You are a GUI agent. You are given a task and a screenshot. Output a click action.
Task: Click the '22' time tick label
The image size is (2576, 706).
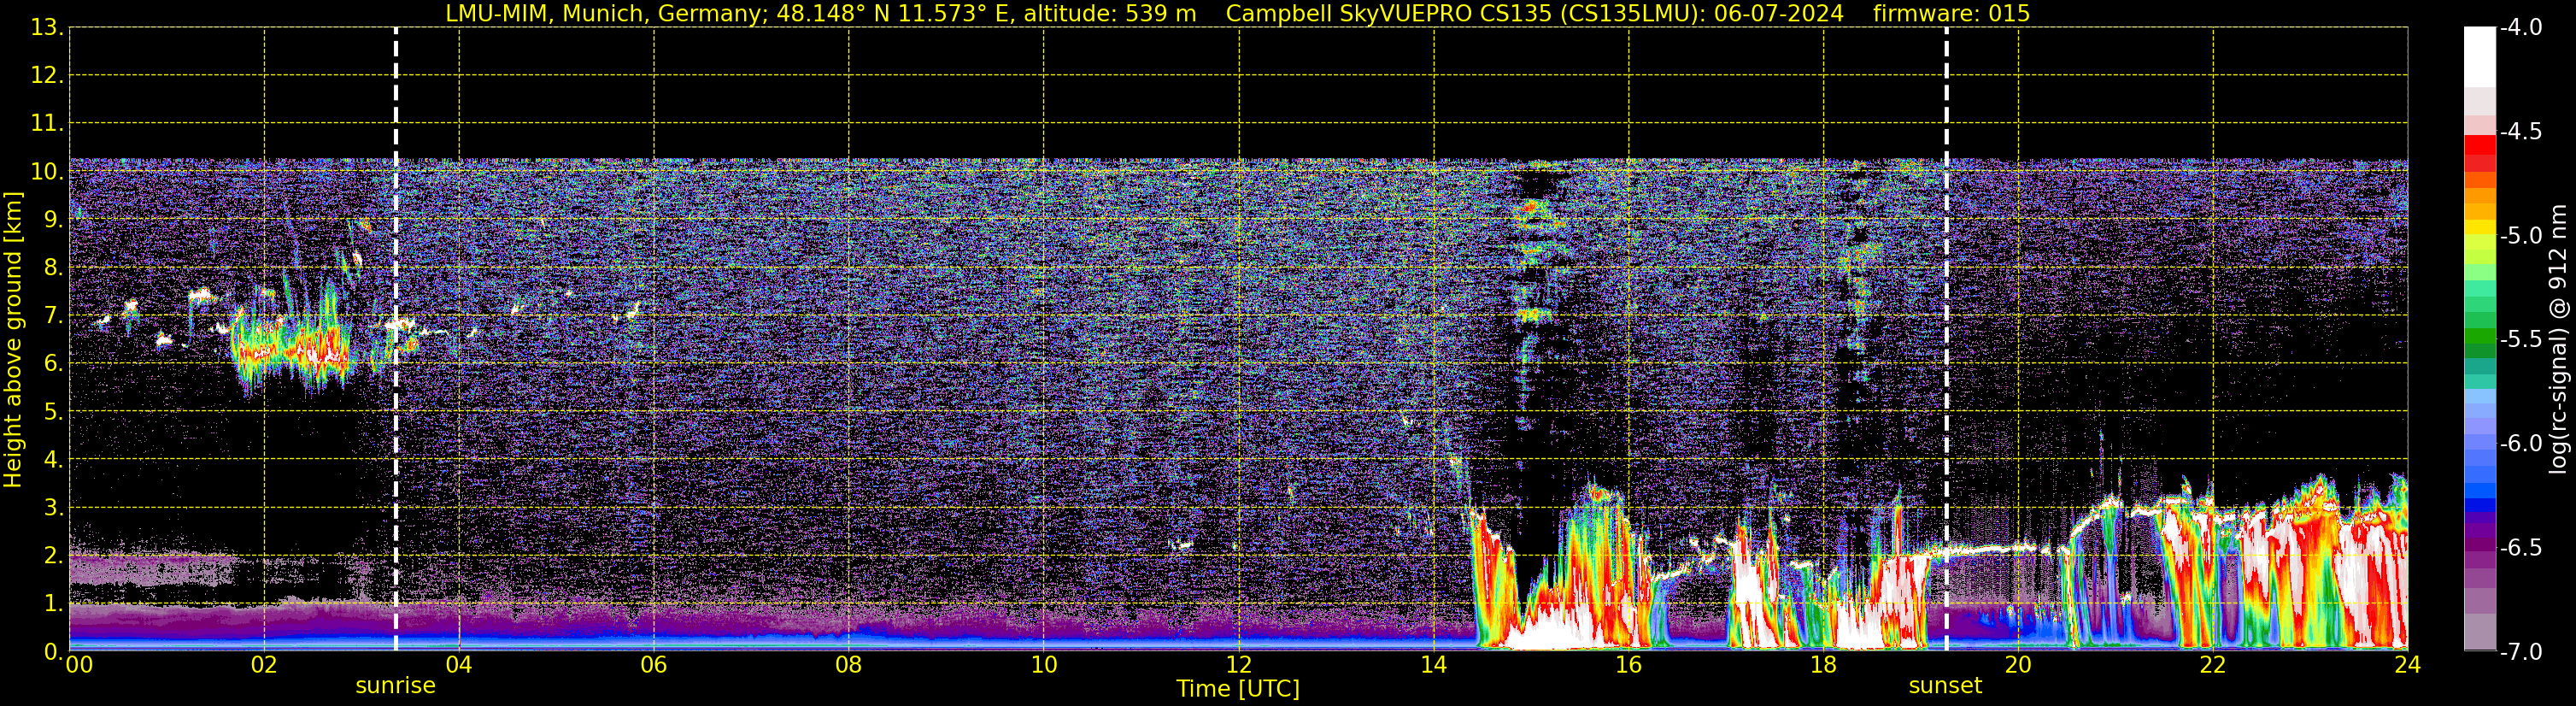click(x=2213, y=665)
